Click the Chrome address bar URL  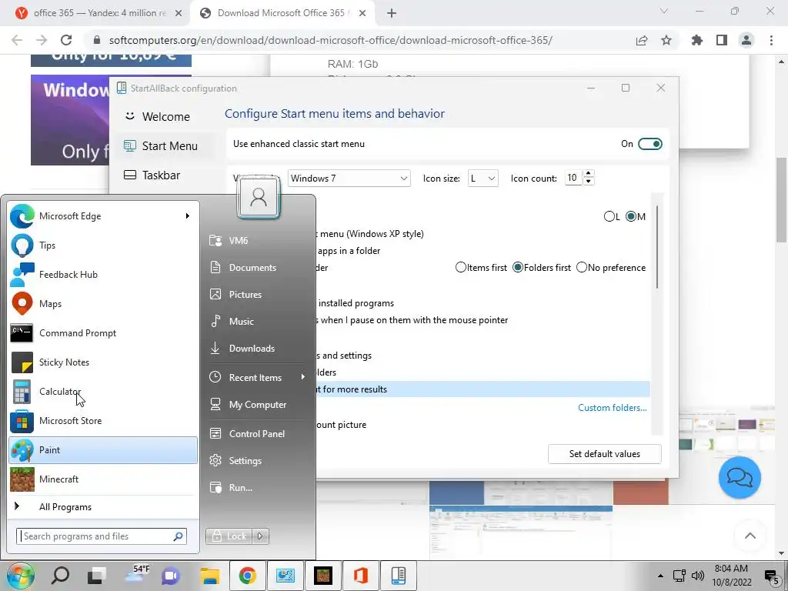pyautogui.click(x=331, y=40)
